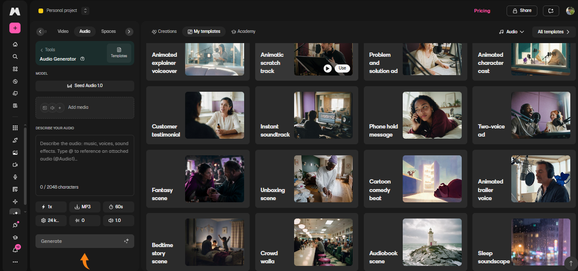Open the Audio filter dropdown
Image resolution: width=578 pixels, height=271 pixels.
click(x=511, y=32)
